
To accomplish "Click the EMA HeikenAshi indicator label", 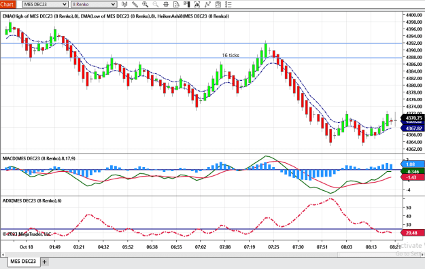I will click(116, 16).
